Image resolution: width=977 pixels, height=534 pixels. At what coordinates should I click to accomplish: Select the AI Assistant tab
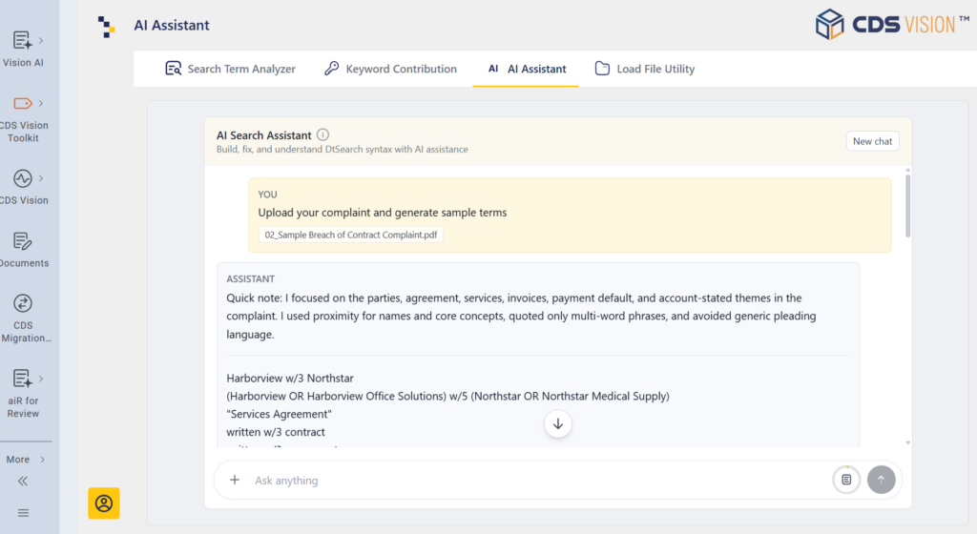pyautogui.click(x=527, y=69)
